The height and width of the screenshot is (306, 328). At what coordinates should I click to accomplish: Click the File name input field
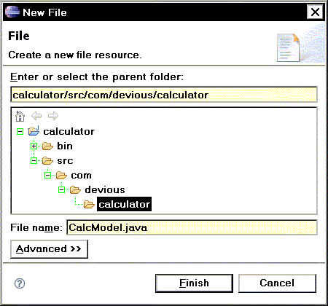[192, 227]
